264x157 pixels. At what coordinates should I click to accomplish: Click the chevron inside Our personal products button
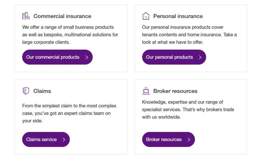pos(200,57)
